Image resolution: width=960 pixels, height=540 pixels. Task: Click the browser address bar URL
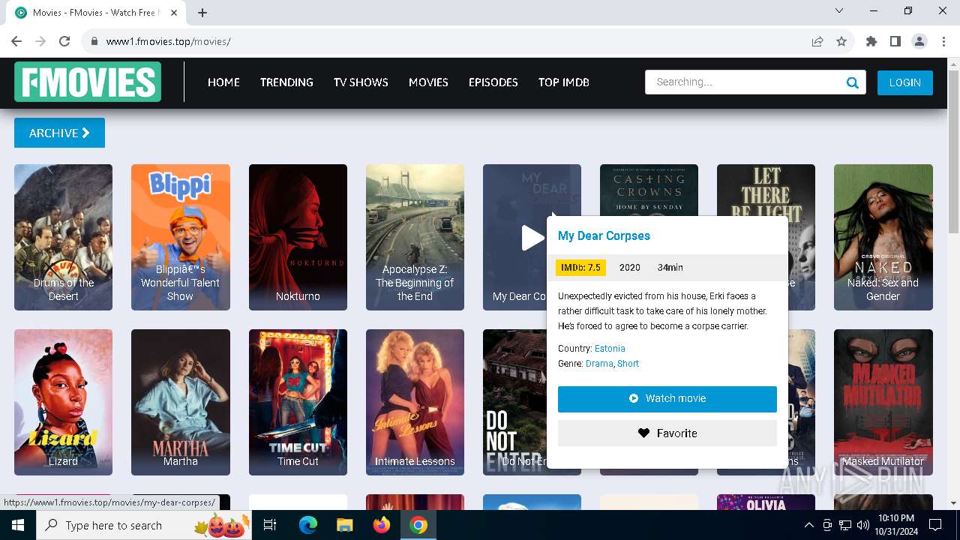point(168,41)
